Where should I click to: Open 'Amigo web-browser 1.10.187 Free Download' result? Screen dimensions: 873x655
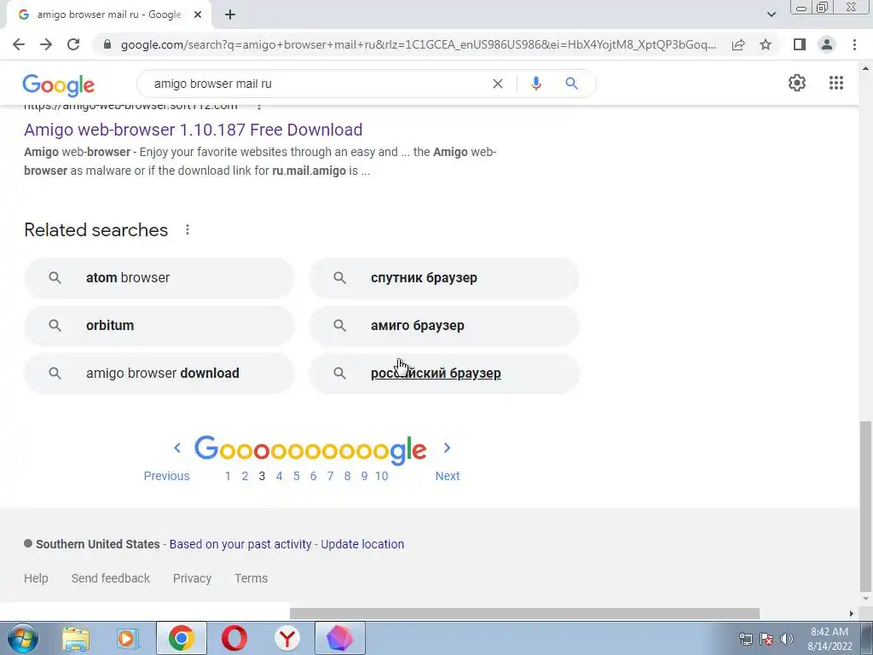[194, 130]
